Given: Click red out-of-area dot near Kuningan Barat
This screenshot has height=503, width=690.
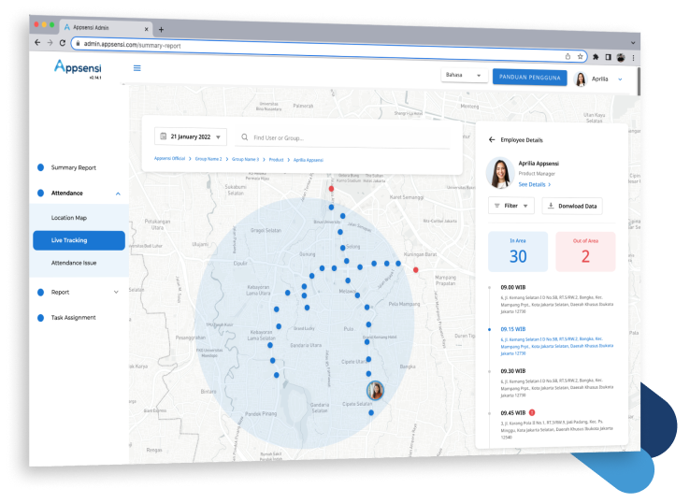Looking at the screenshot, I should click(x=415, y=270).
